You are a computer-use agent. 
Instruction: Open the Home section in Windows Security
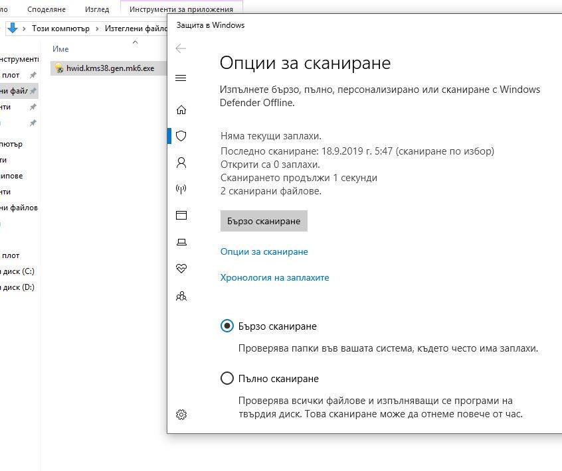(x=181, y=109)
